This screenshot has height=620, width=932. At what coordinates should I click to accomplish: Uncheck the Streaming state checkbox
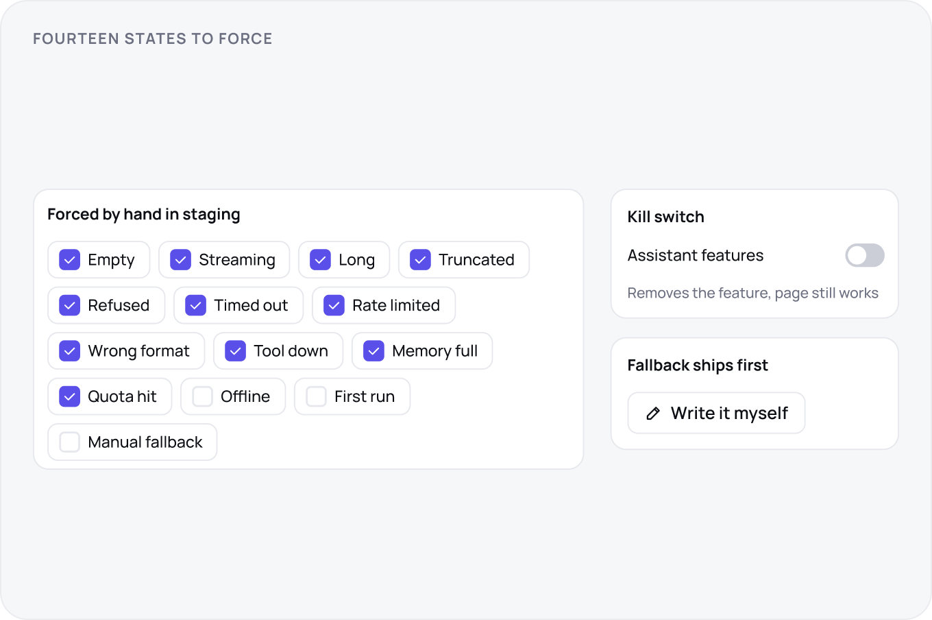coord(181,260)
